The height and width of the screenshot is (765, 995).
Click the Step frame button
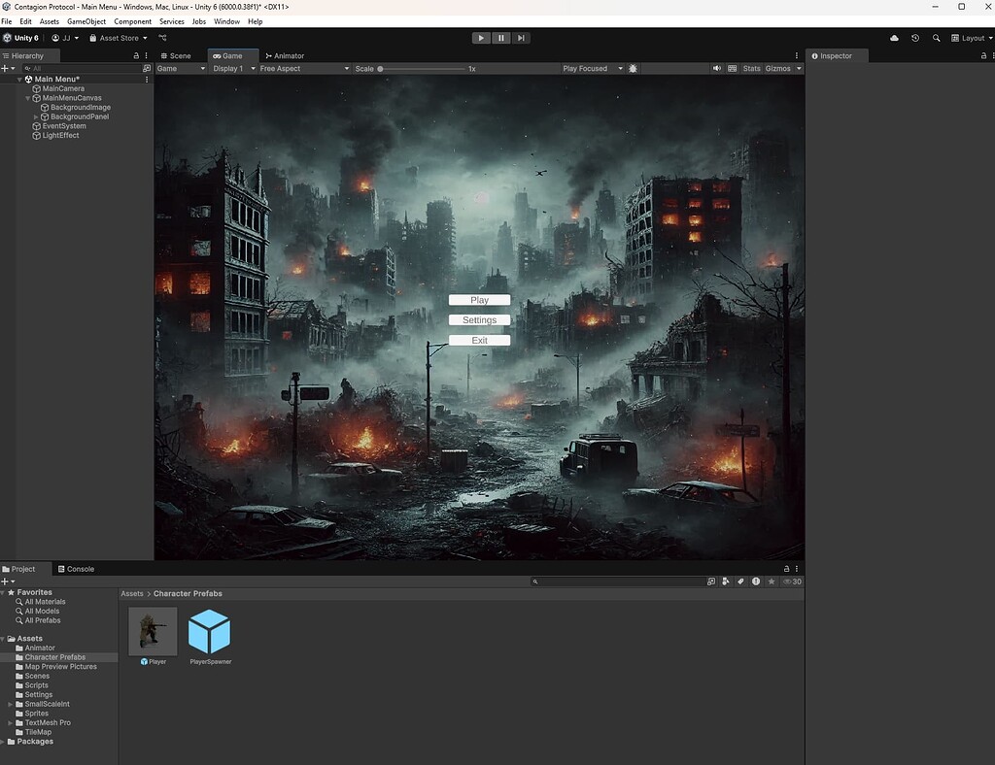click(521, 37)
